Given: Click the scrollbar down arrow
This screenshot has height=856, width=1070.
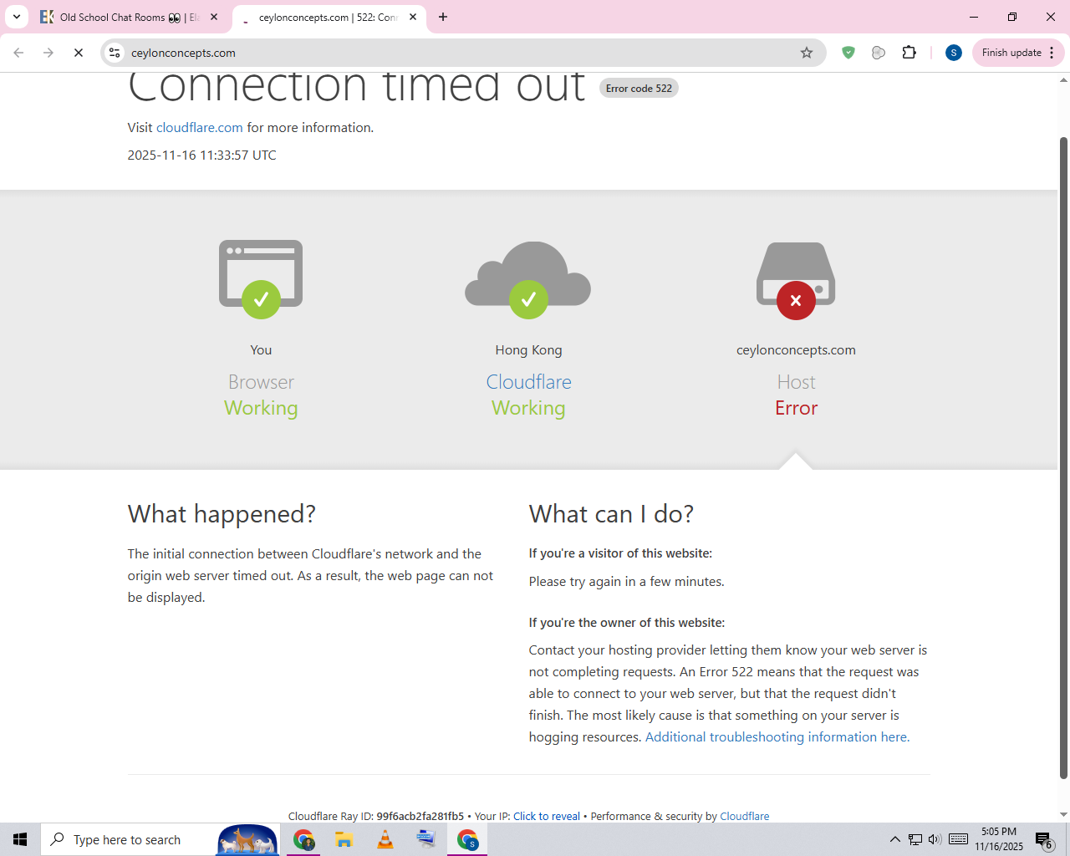Looking at the screenshot, I should [x=1063, y=815].
